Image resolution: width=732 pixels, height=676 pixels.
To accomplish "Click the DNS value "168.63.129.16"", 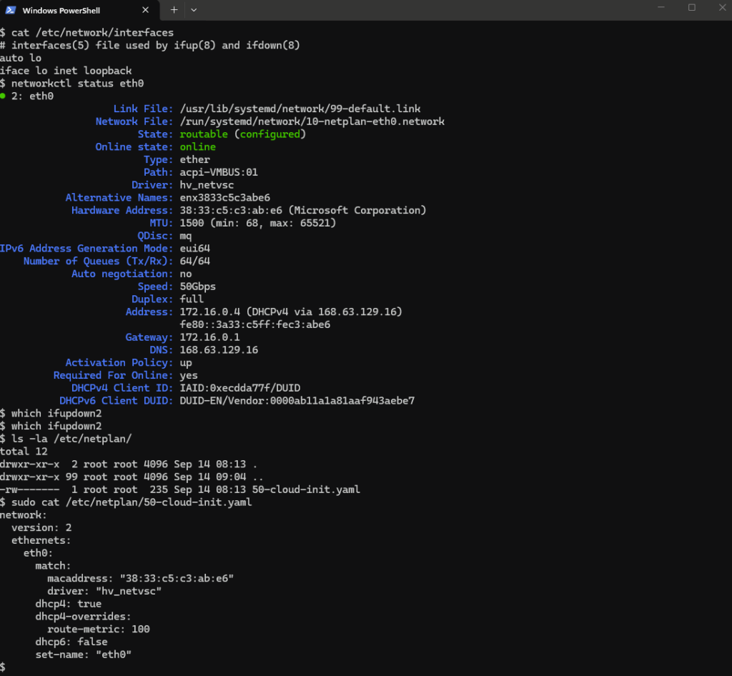I will click(x=219, y=350).
